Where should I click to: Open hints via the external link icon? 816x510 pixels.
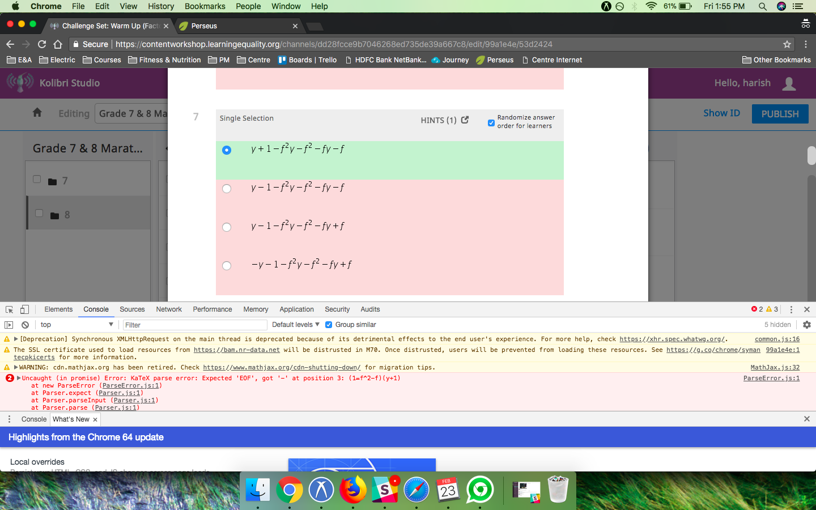click(465, 120)
